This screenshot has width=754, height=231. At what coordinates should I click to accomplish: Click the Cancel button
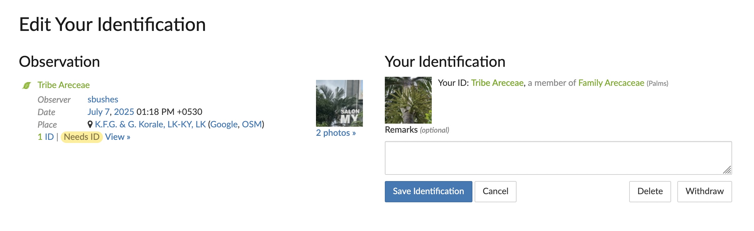coord(496,192)
